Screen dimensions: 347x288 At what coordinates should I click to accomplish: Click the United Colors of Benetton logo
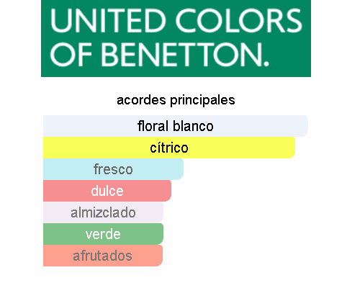click(176, 38)
